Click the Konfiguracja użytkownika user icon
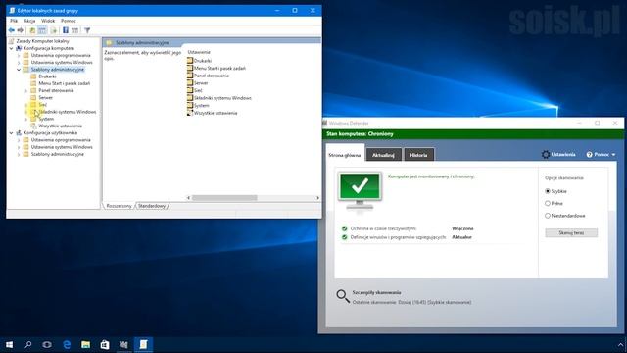Image resolution: width=627 pixels, height=353 pixels. point(19,133)
